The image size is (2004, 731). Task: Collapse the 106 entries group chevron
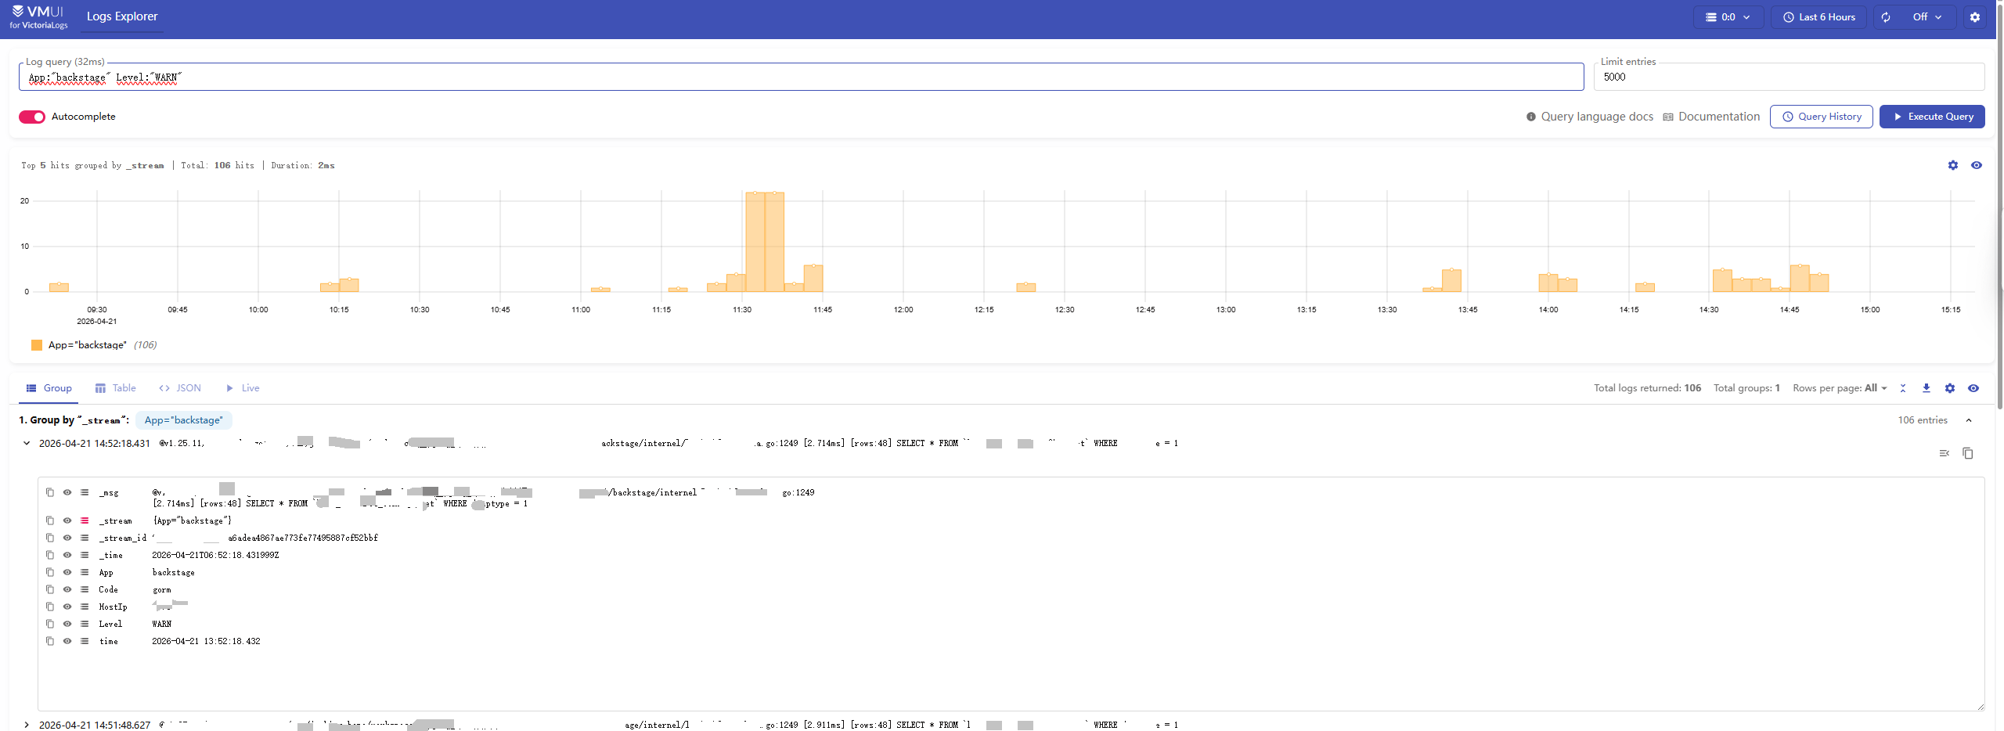point(1968,420)
